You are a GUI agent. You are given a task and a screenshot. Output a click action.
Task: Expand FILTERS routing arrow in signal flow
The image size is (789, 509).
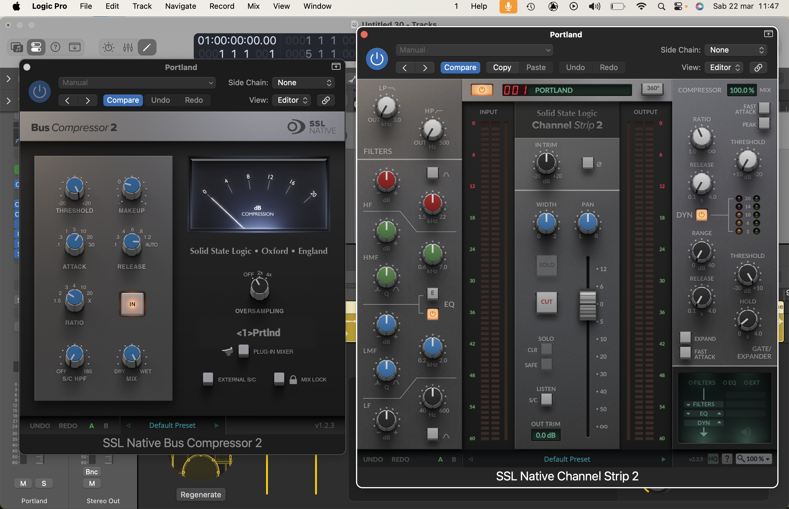(x=688, y=405)
